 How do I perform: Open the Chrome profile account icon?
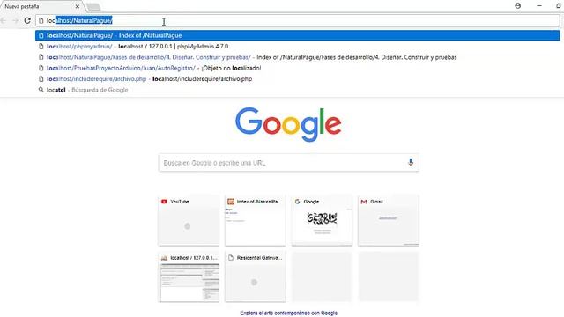(x=518, y=6)
